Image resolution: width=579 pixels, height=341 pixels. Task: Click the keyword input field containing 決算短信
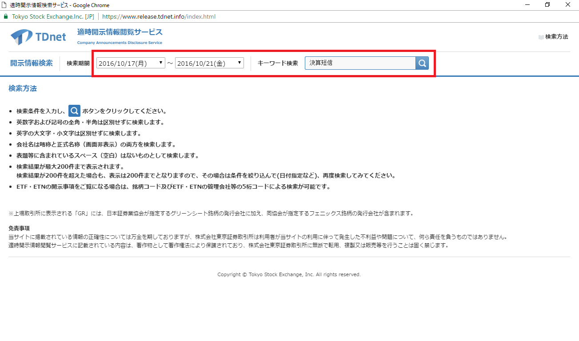click(360, 63)
